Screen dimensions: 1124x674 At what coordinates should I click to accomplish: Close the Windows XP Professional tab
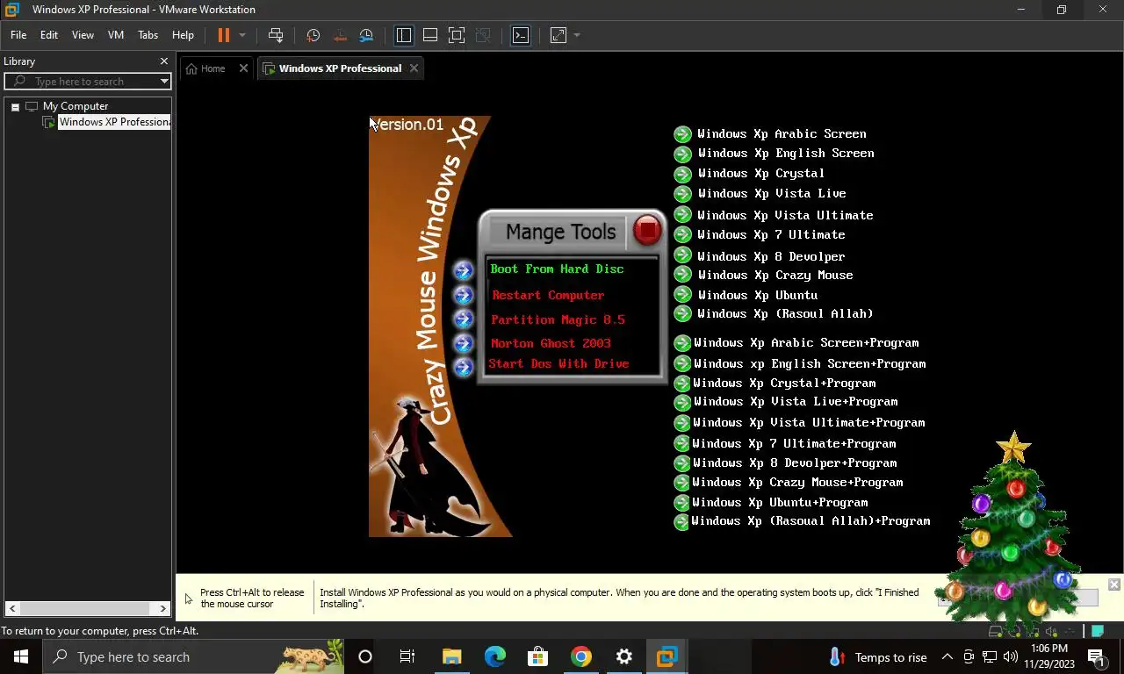(414, 68)
